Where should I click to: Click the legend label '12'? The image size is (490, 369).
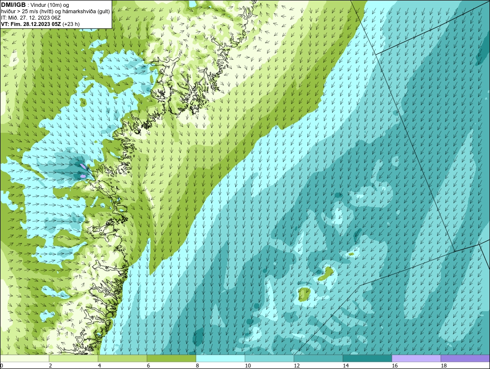pos(296,366)
